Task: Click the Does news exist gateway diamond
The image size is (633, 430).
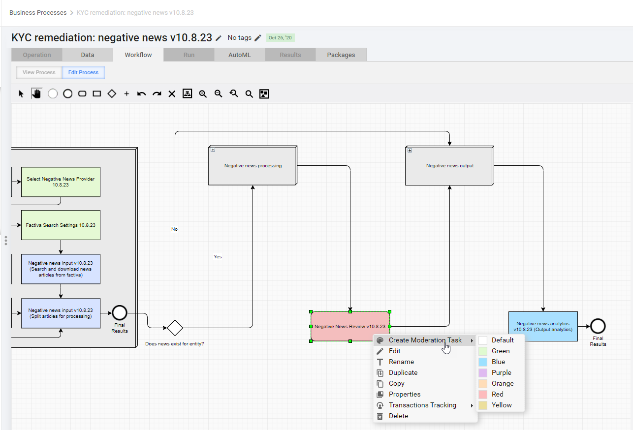Action: (175, 327)
